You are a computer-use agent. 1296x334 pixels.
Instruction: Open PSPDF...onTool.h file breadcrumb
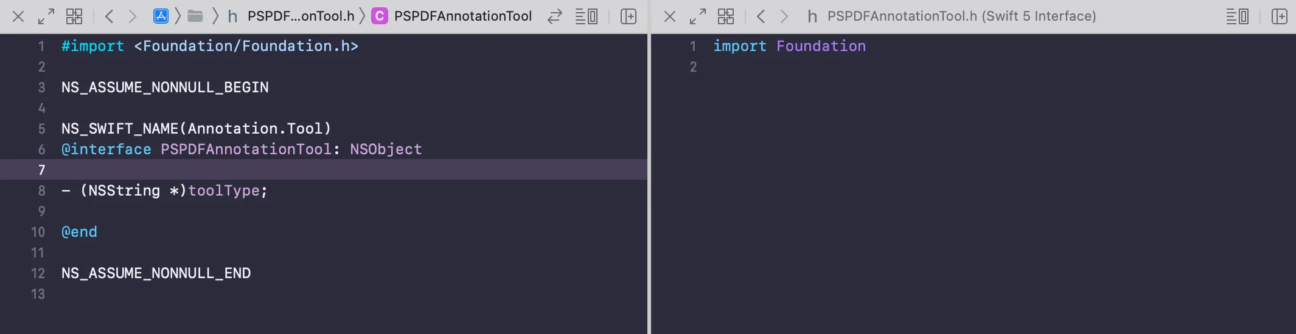pos(292,16)
